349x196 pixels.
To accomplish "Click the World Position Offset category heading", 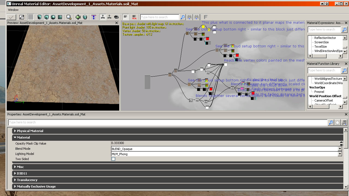I will point(325,96).
